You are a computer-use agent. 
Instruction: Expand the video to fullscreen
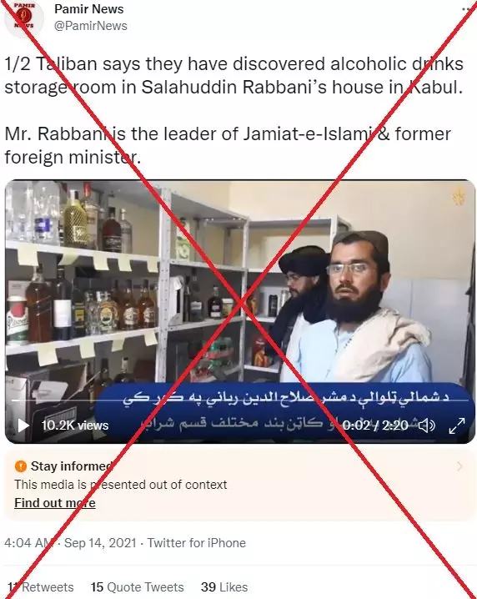point(457,425)
